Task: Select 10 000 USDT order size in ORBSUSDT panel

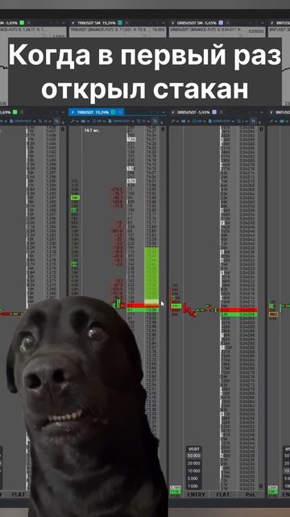Action: click(193, 471)
